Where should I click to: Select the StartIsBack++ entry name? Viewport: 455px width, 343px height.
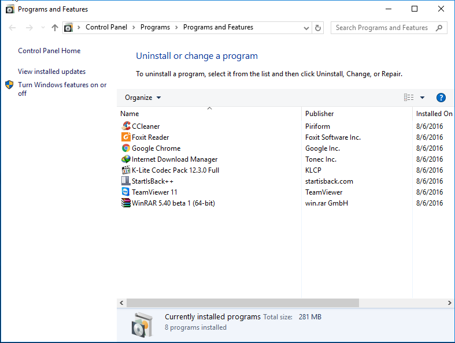[153, 181]
